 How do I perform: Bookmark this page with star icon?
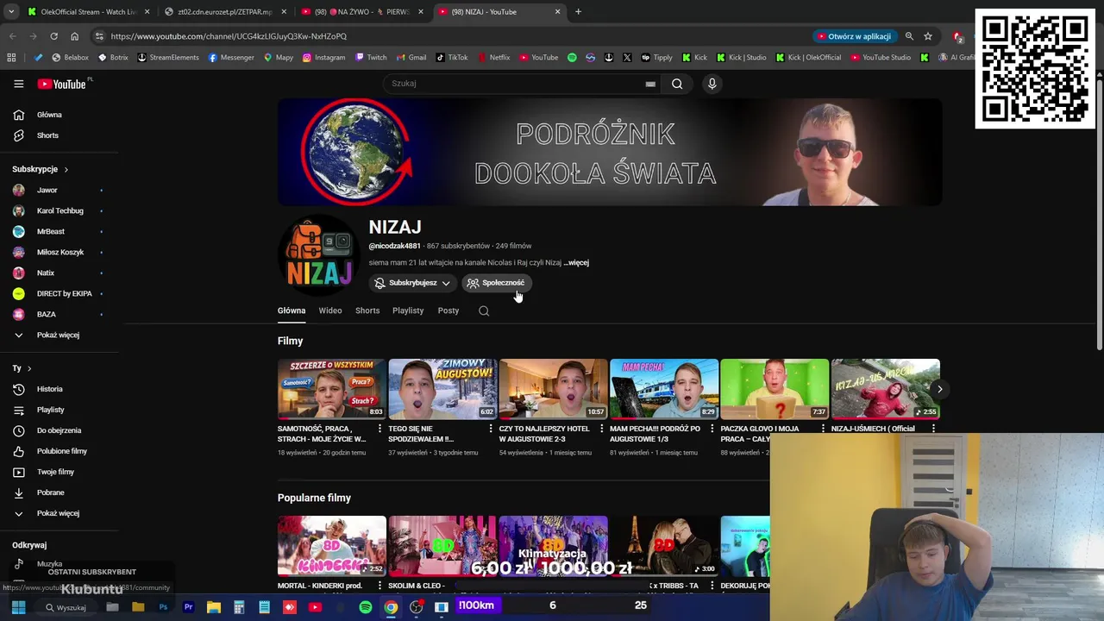click(928, 36)
